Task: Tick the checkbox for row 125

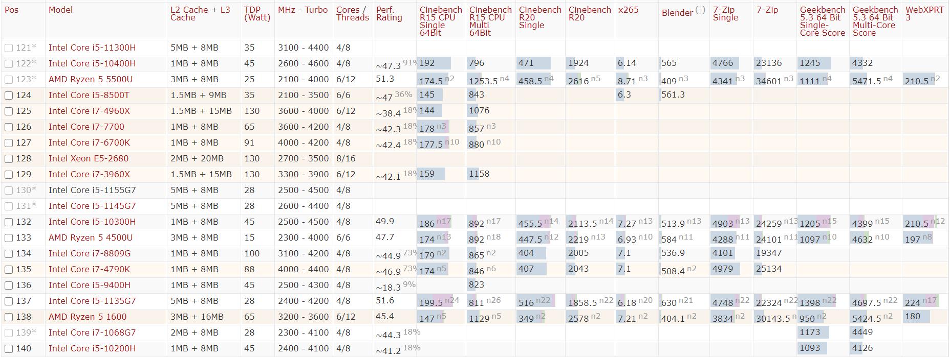Action: pyautogui.click(x=9, y=111)
